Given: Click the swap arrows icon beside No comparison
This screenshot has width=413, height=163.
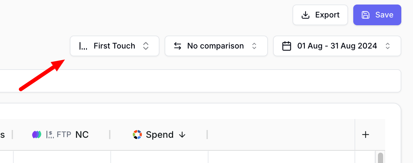Looking at the screenshot, I should click(x=178, y=46).
